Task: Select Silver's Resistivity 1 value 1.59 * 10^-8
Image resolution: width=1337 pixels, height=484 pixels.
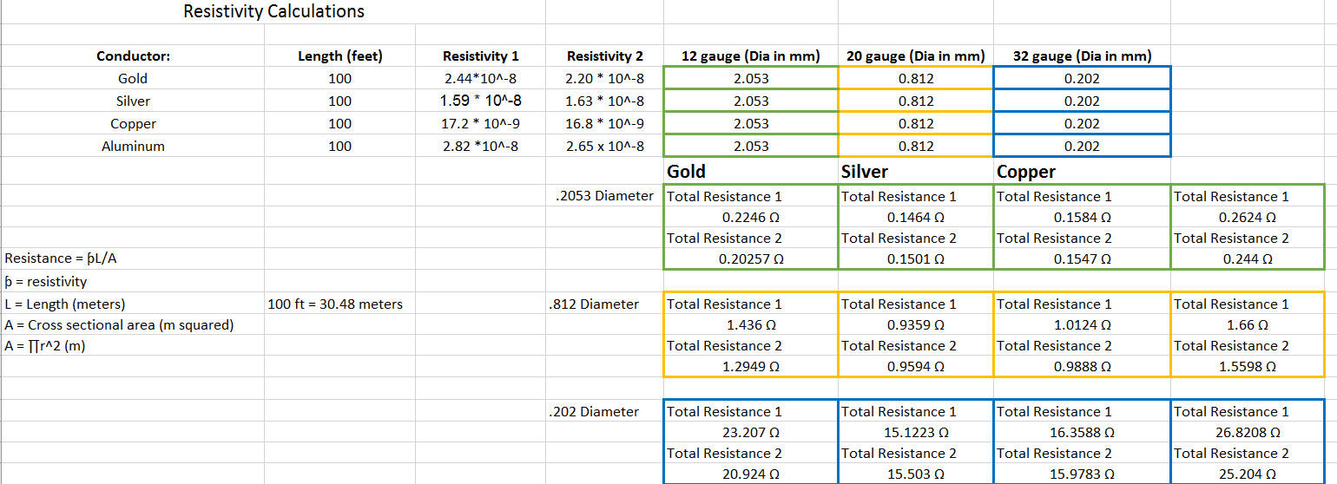Action: pyautogui.click(x=480, y=101)
